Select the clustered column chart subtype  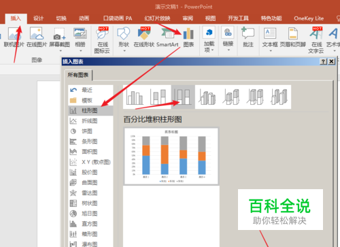135,97
